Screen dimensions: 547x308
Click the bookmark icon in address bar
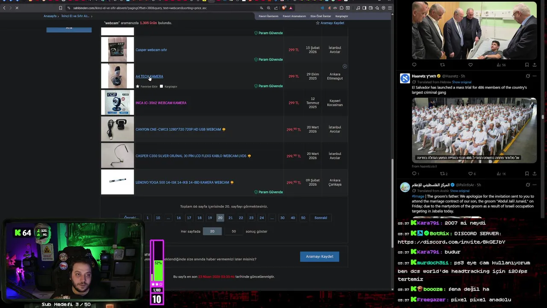tap(60, 8)
